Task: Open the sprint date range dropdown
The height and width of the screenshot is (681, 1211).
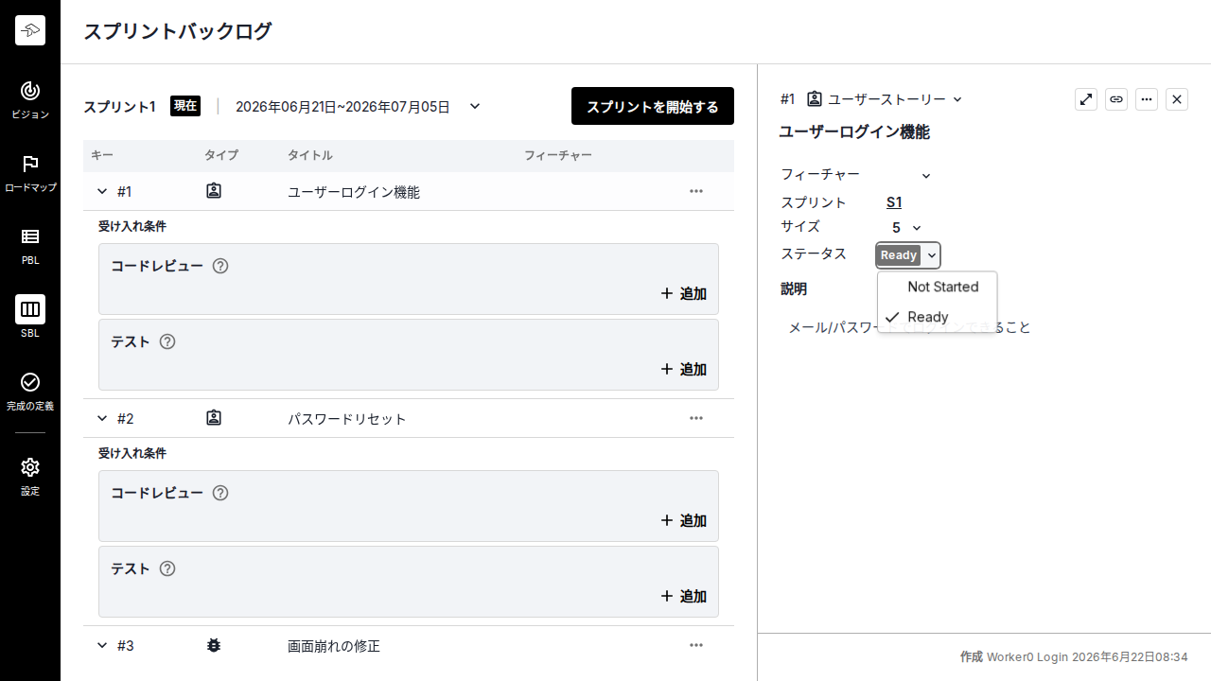Action: [475, 106]
